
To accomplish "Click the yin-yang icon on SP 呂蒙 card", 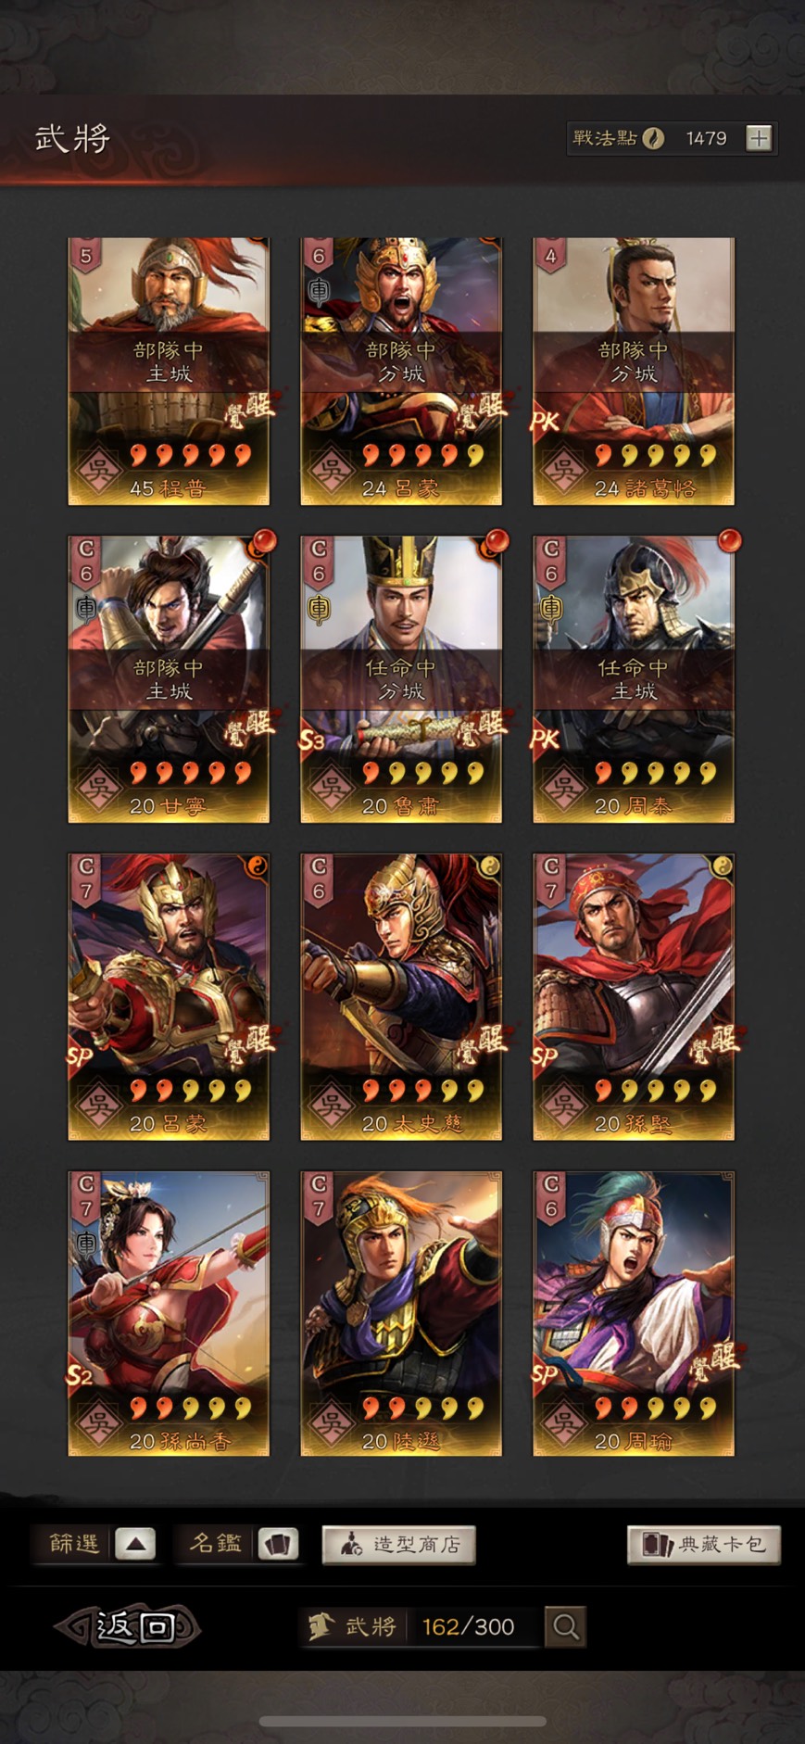I will click(256, 866).
